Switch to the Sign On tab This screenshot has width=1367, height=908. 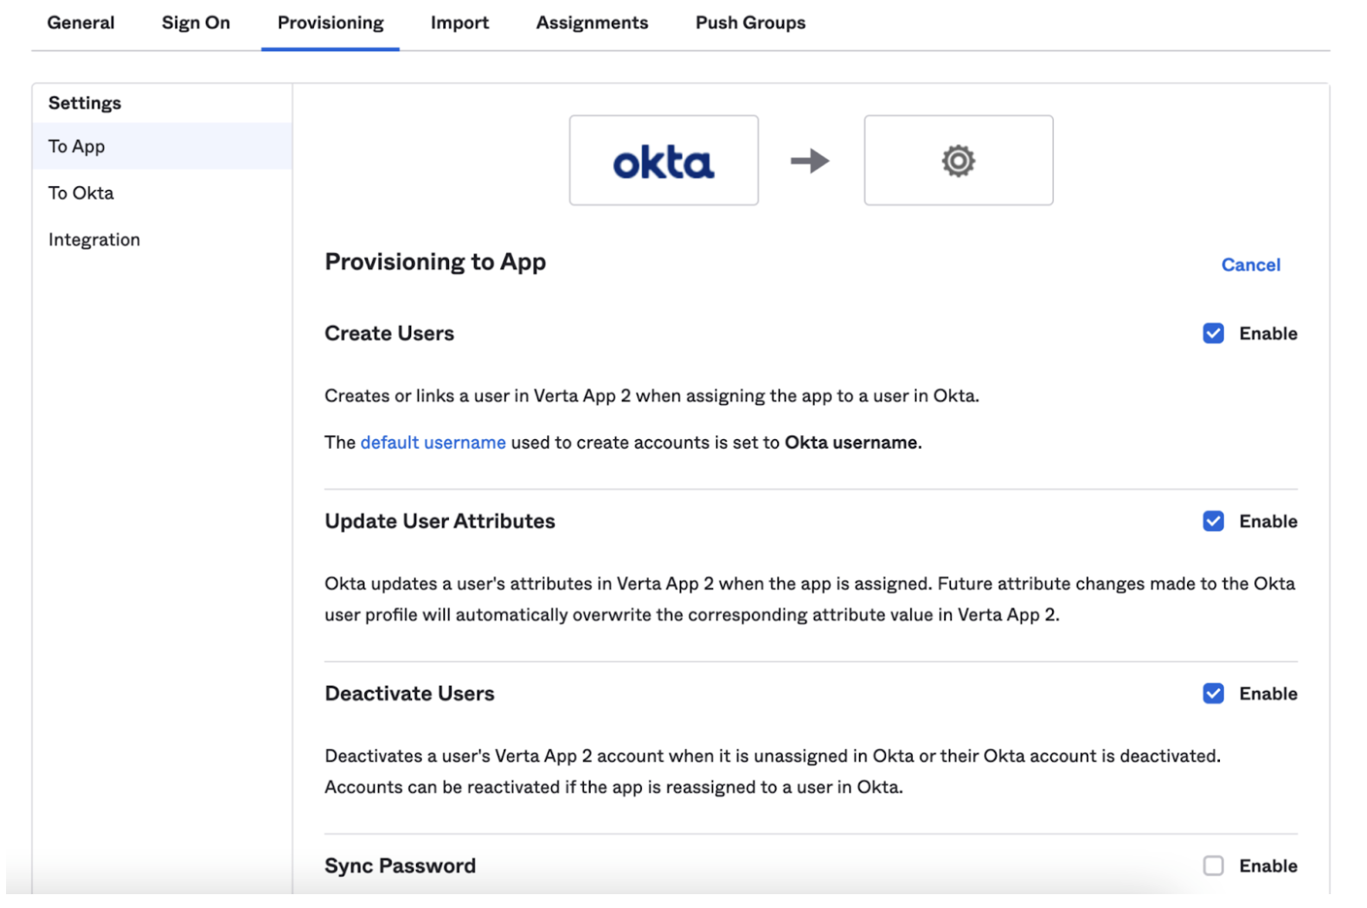196,23
